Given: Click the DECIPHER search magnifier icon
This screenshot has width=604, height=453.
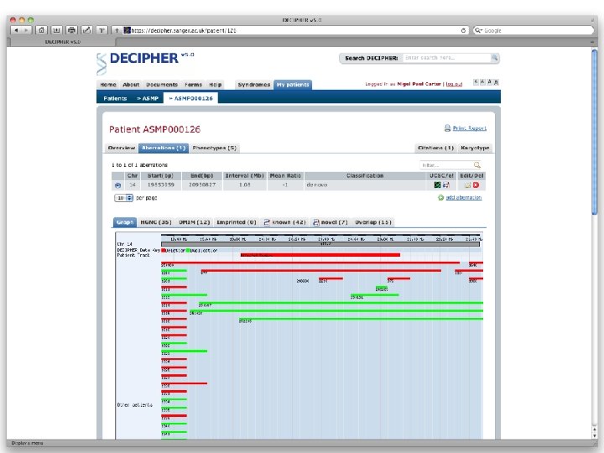Looking at the screenshot, I should click(x=495, y=58).
